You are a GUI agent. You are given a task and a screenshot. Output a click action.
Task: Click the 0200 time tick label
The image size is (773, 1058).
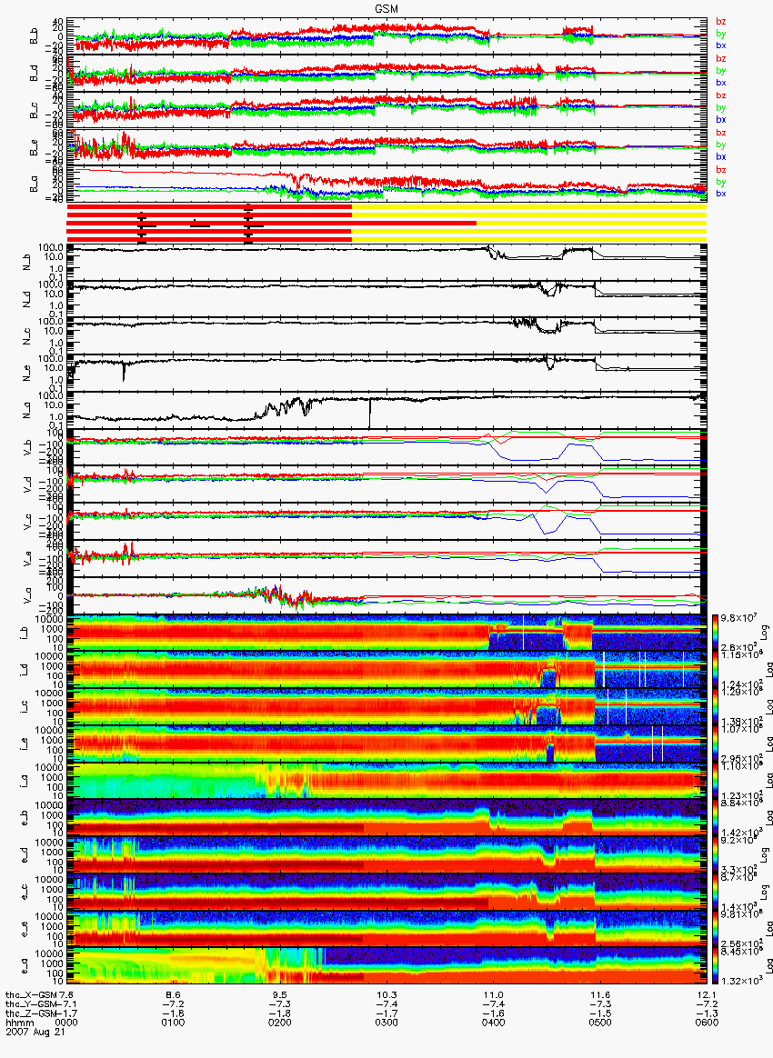pyautogui.click(x=279, y=1023)
